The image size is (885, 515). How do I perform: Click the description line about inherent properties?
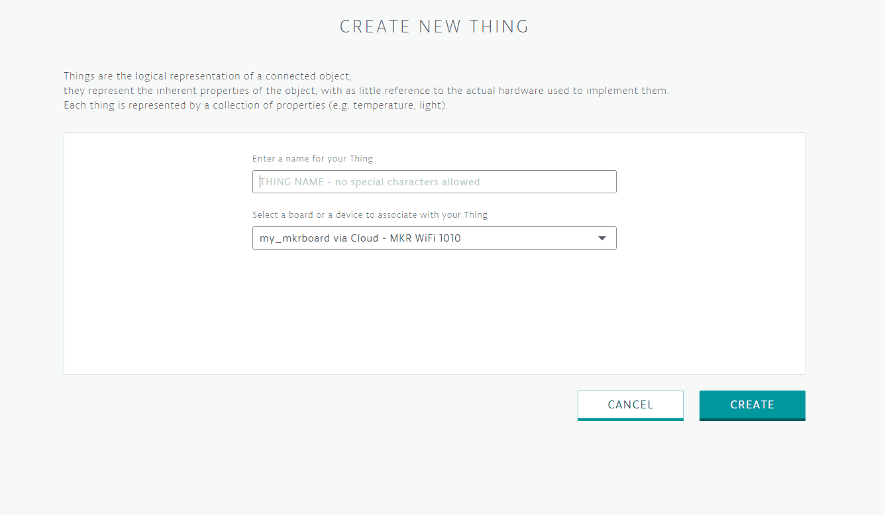click(366, 91)
